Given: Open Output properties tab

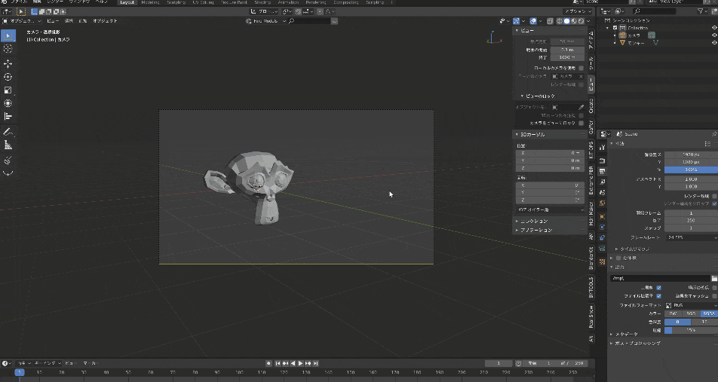Looking at the screenshot, I should click(602, 172).
